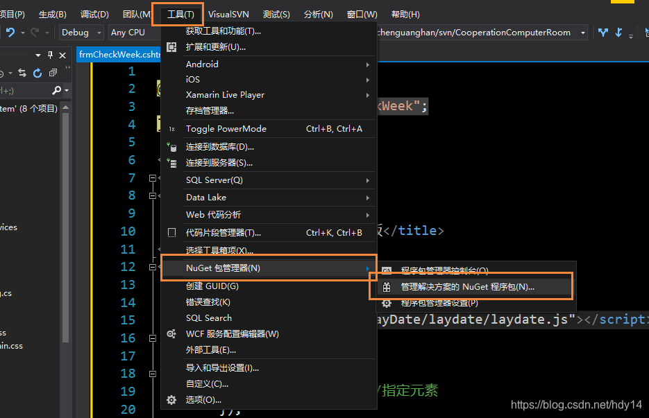Click the code snippet manager icon
The image size is (649, 418).
tap(171, 233)
